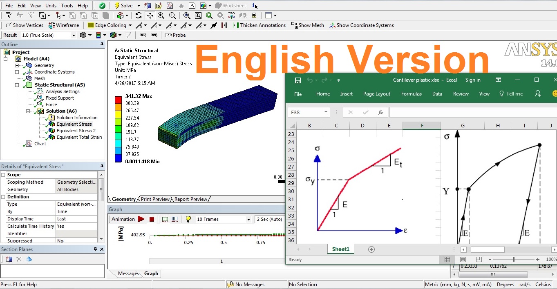Click Excel zoom slider handle

[513, 260]
